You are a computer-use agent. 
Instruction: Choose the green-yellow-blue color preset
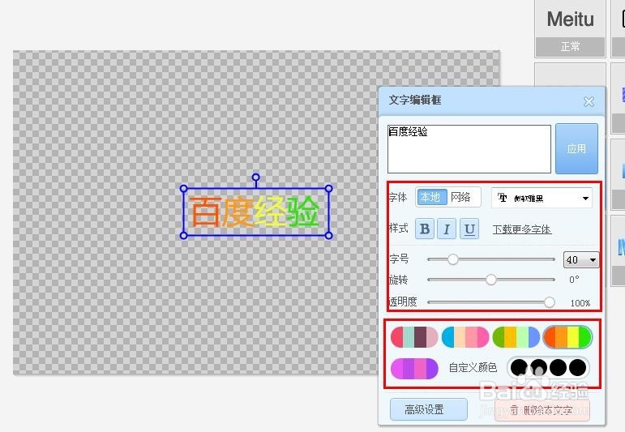point(516,337)
